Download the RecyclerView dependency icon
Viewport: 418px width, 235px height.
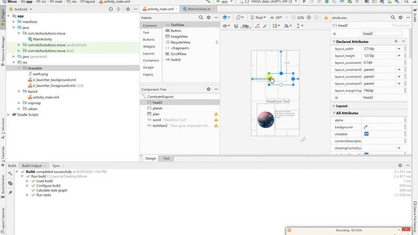pyautogui.click(x=216, y=42)
